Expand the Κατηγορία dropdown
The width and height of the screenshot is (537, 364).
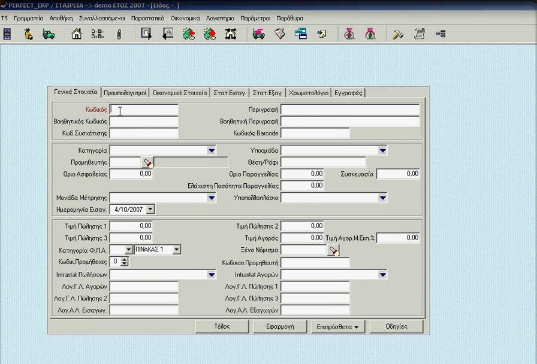(x=212, y=150)
